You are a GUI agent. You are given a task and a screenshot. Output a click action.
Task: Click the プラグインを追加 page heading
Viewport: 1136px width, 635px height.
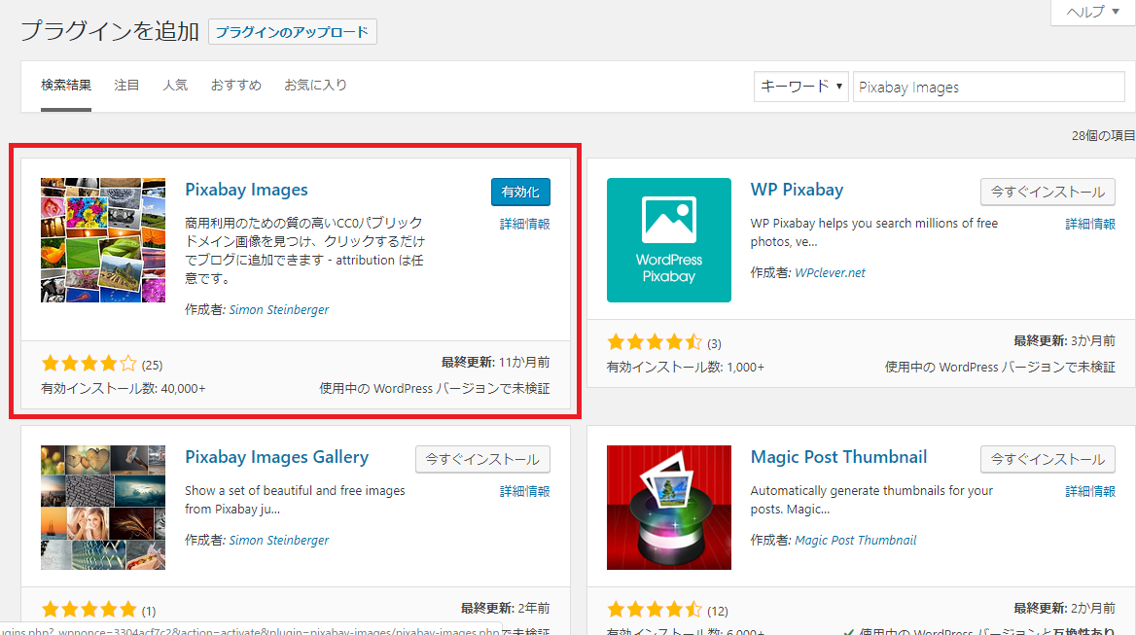[110, 31]
